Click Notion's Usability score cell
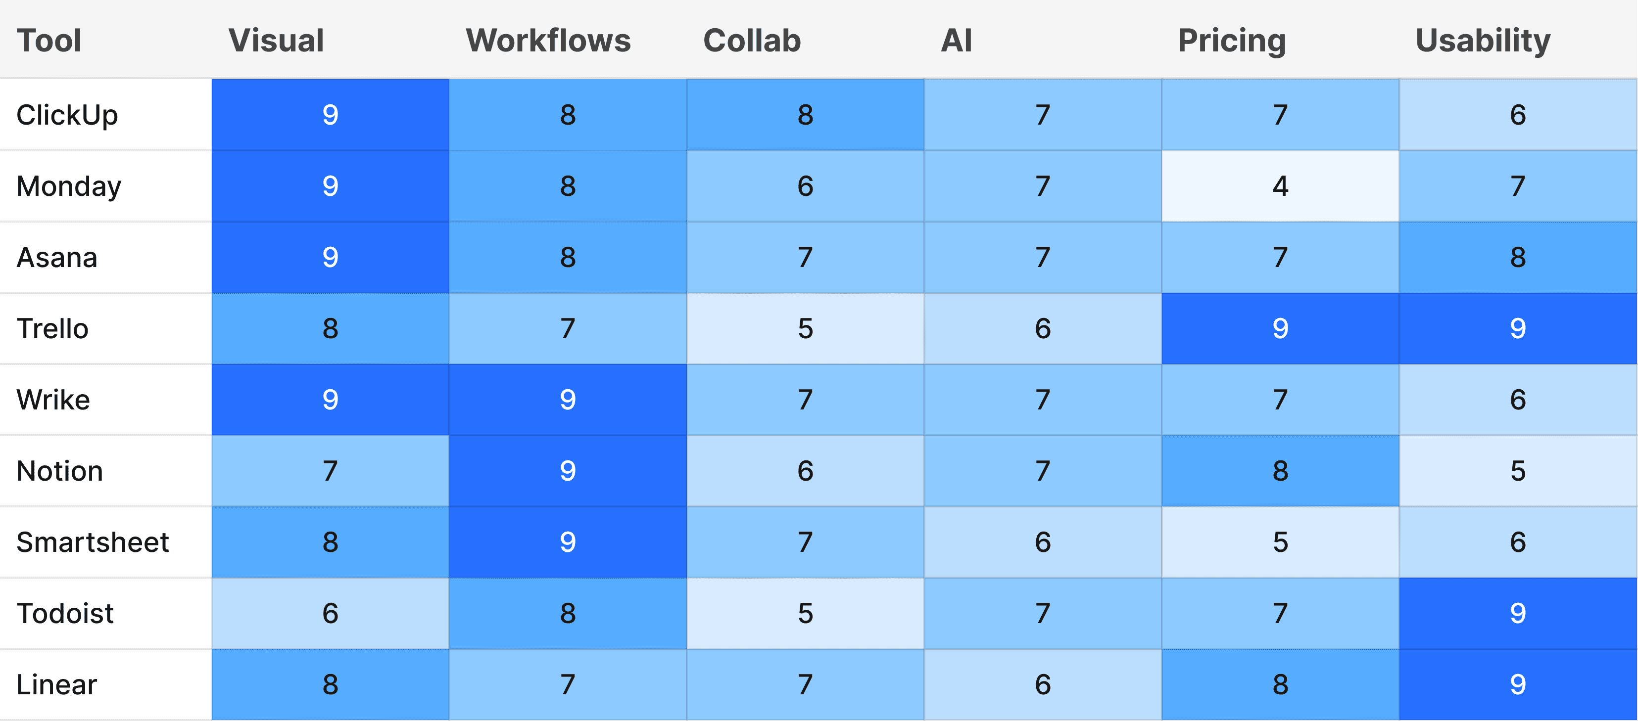This screenshot has width=1638, height=721. click(1518, 471)
